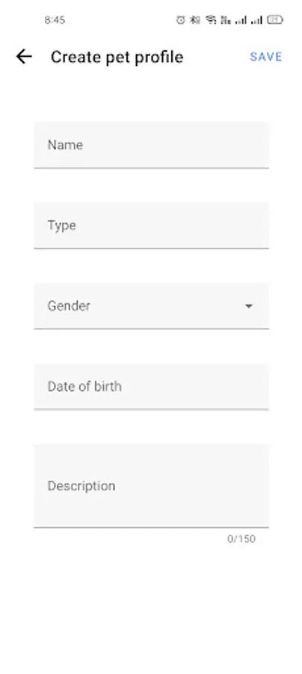
Task: Tap the battery indicator icon
Action: 275,19
